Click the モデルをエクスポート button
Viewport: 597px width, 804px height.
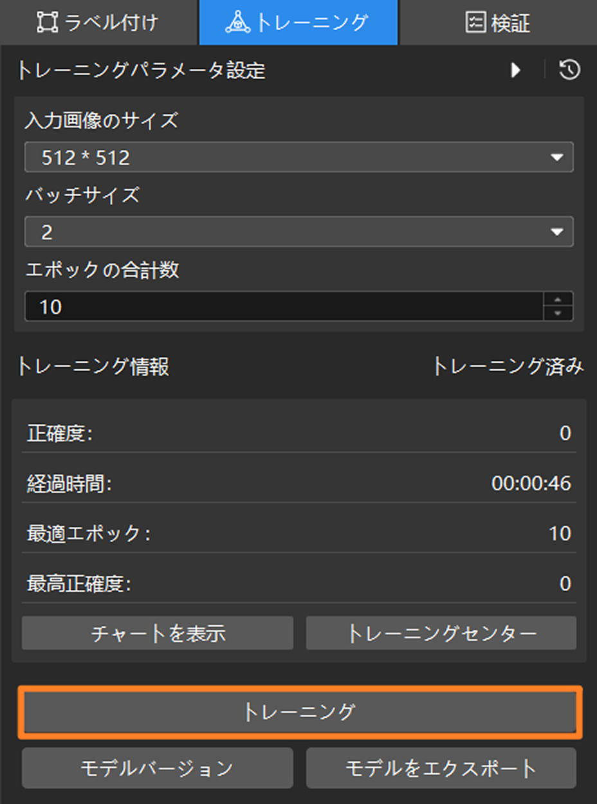coord(441,768)
